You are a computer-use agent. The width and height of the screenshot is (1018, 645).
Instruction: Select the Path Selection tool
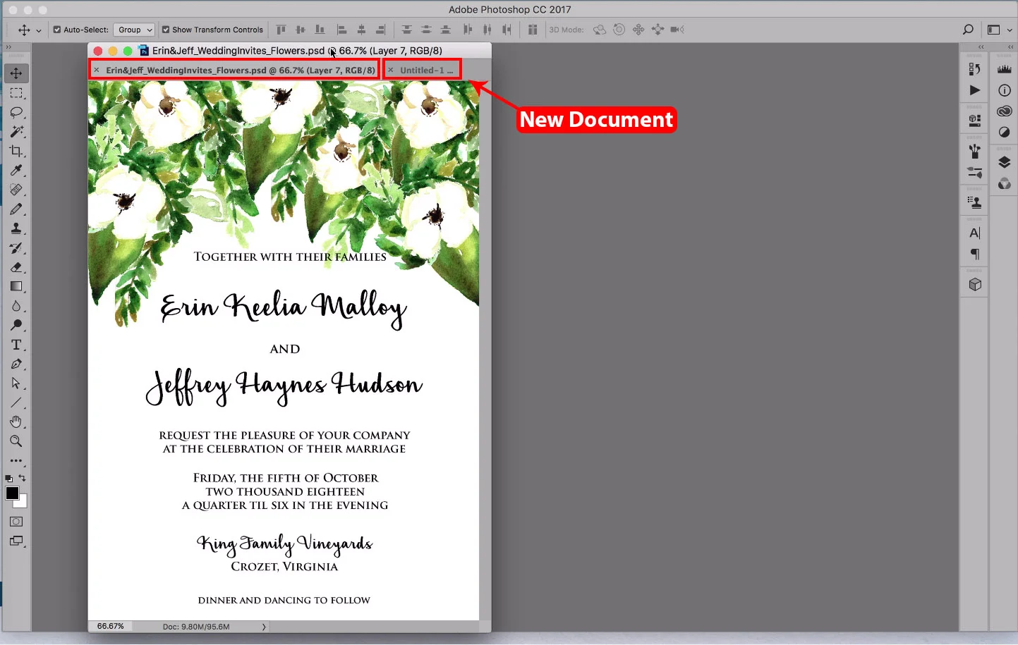point(16,383)
